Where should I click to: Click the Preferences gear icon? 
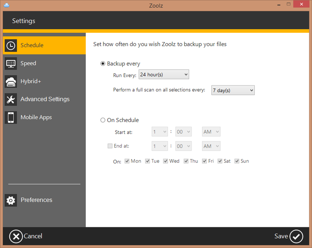tap(11, 200)
